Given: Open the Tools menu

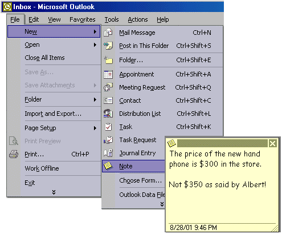Looking at the screenshot, I should coord(112,19).
